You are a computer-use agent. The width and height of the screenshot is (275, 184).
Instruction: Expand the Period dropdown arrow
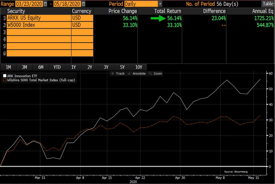(x=160, y=4)
